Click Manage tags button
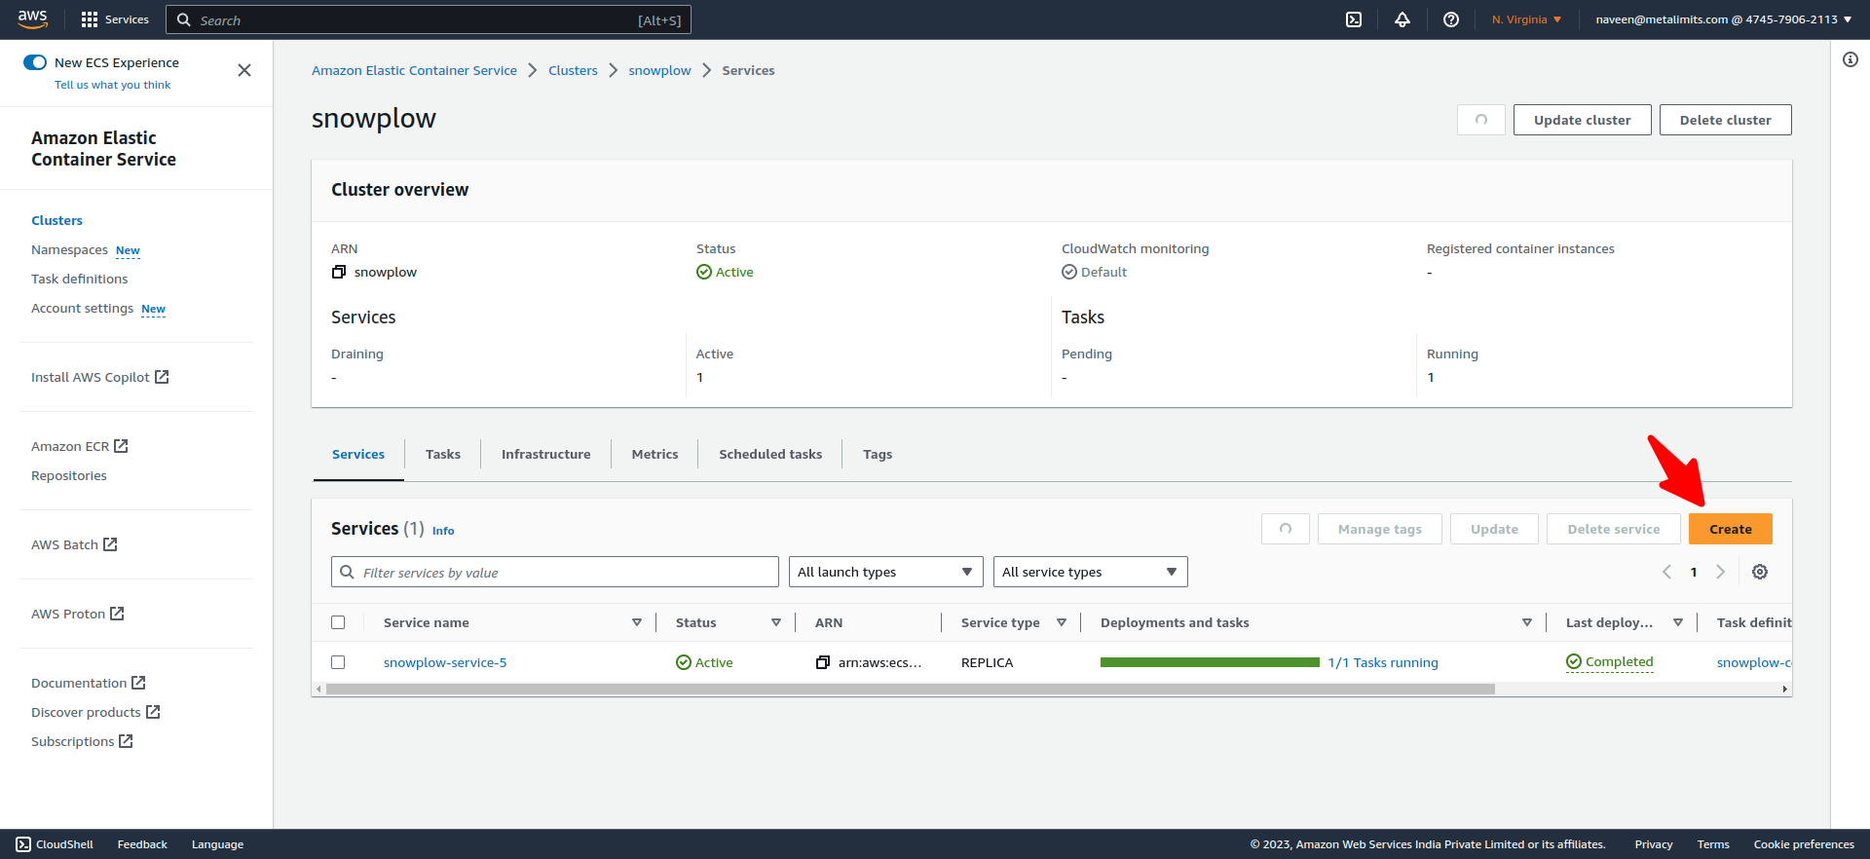1870x859 pixels. (1380, 529)
